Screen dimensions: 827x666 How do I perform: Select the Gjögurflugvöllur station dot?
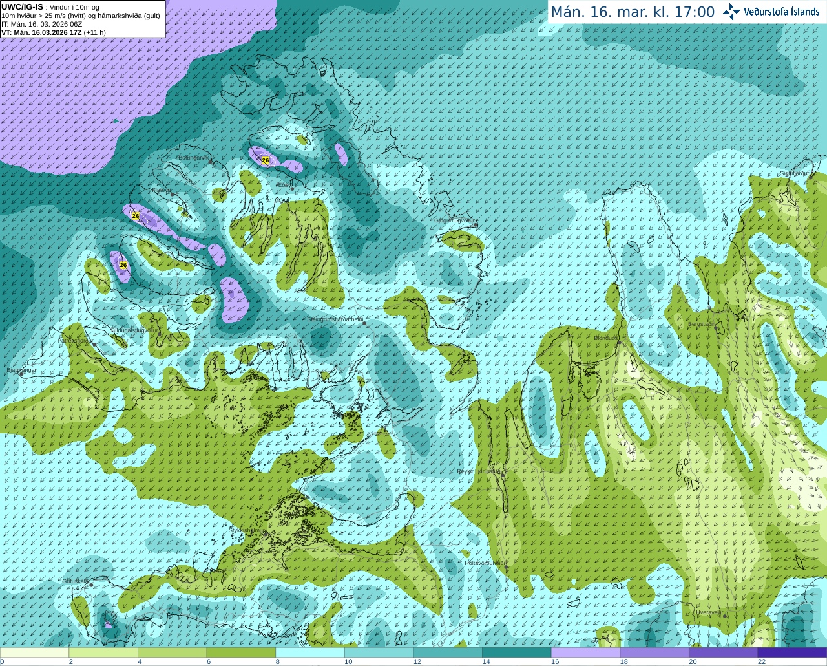[x=475, y=224]
